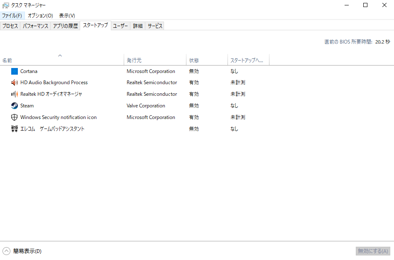Select HD Audio Background Process entry
Viewport: 394px width, 260px height.
pos(54,83)
